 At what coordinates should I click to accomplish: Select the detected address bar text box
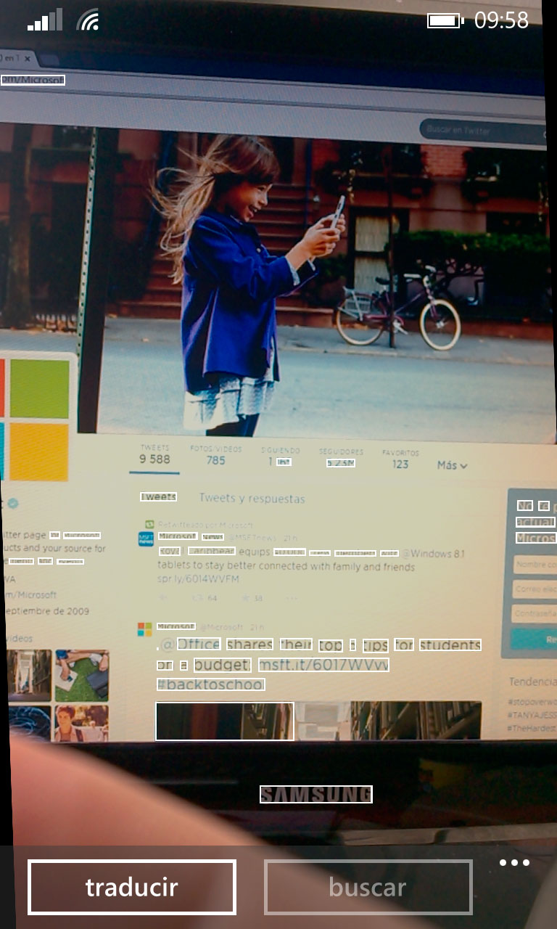coord(33,80)
